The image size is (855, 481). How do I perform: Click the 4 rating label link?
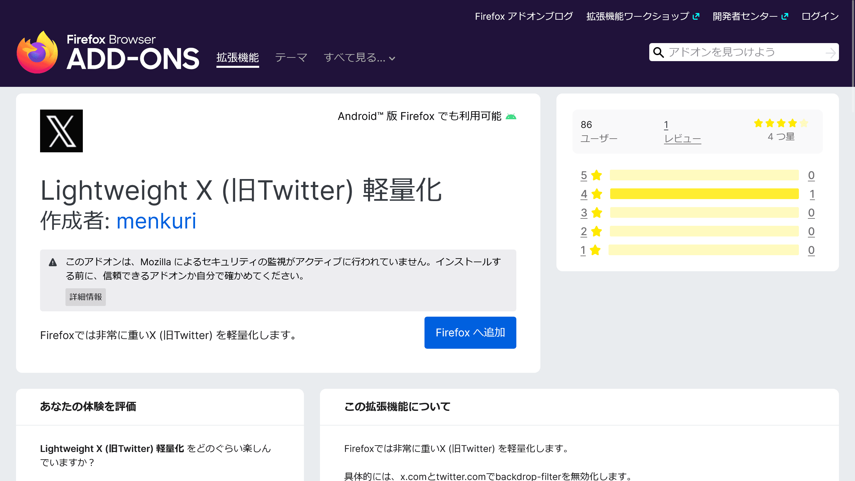pyautogui.click(x=584, y=194)
